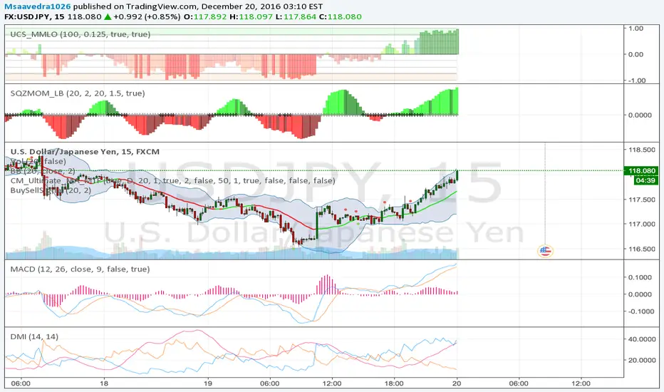Click the first 12:00 time axis label
This screenshot has width=664, height=392.
[331, 383]
